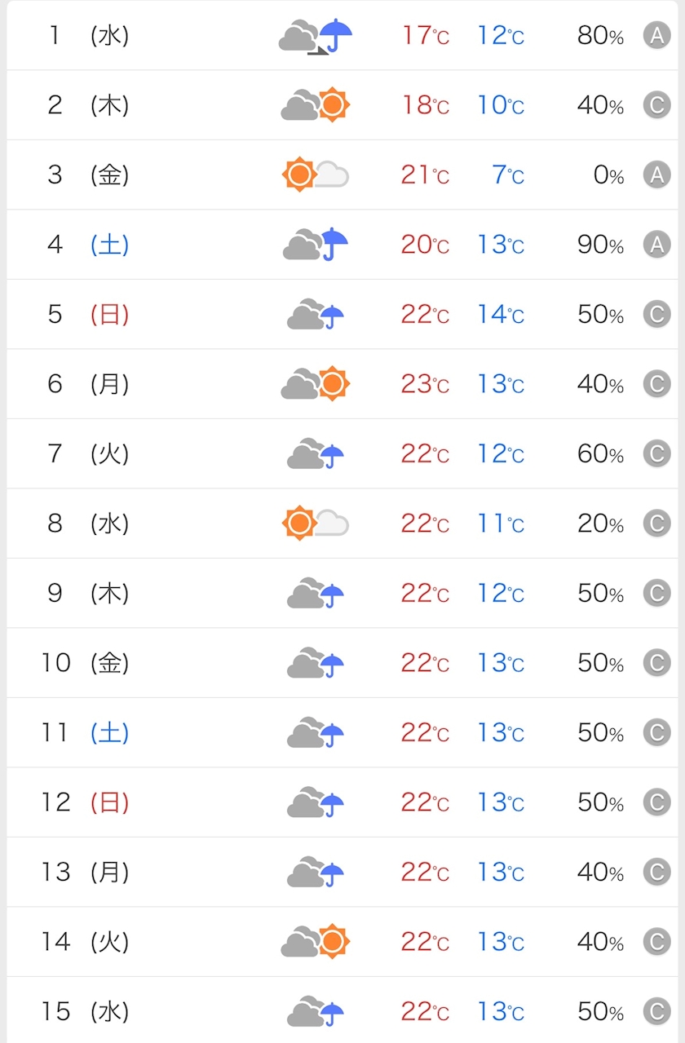Screen dimensions: 685x1043
Task: Click the reliability A badge for day 1
Action: (x=656, y=36)
